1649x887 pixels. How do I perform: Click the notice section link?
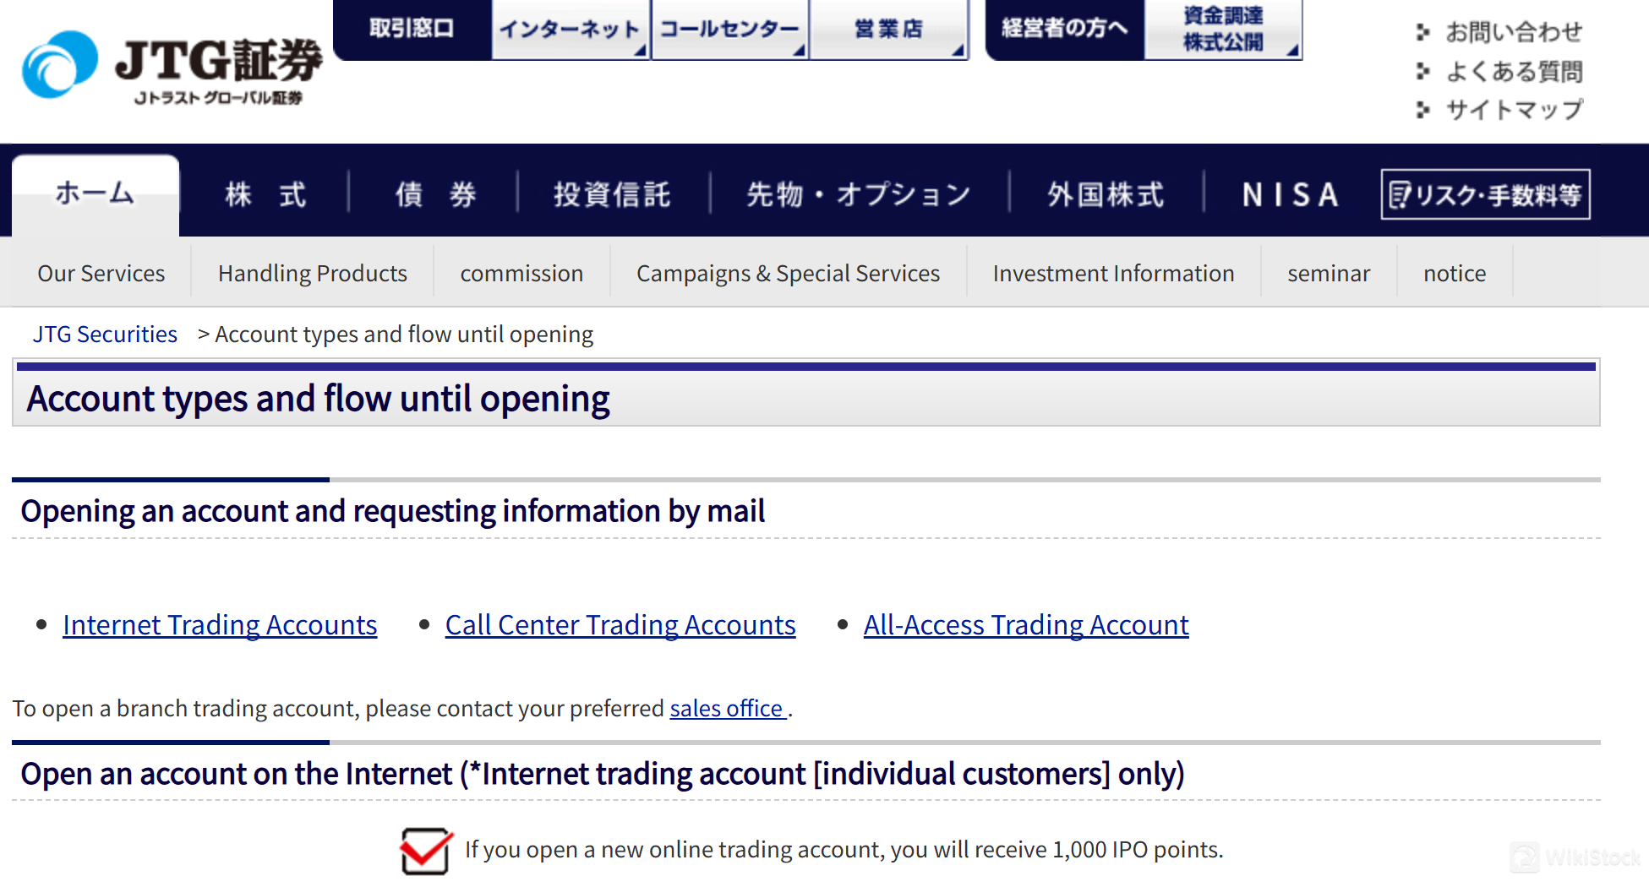[x=1454, y=273]
